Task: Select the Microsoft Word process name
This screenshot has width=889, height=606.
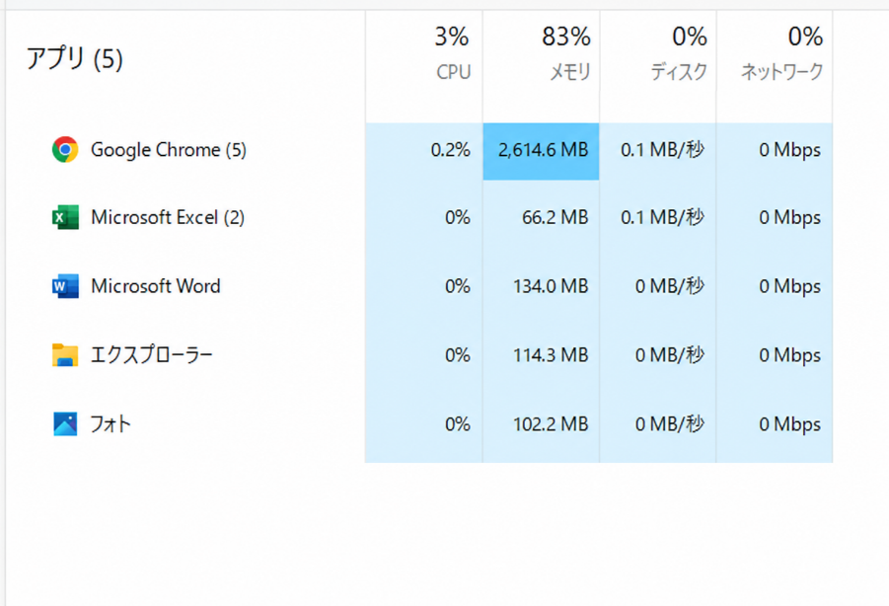Action: point(156,286)
